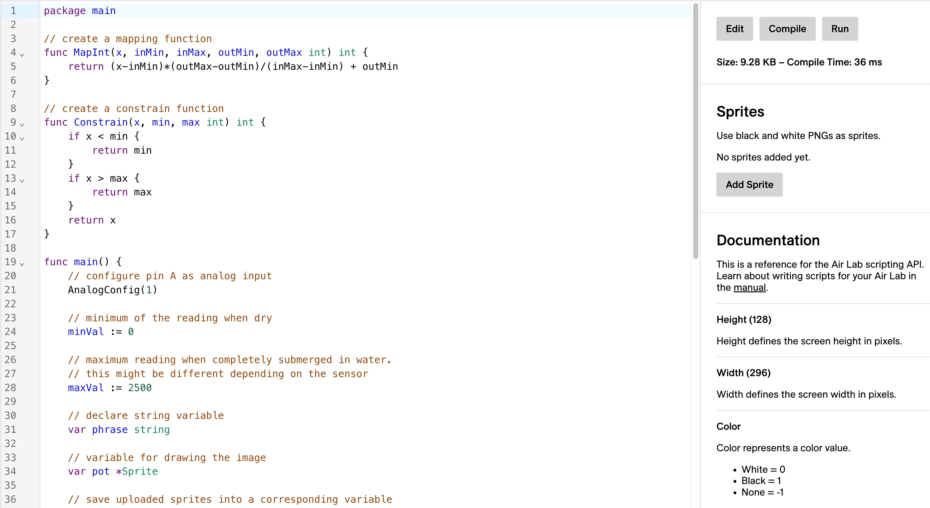Open the manual link
930x508 pixels.
tap(749, 288)
